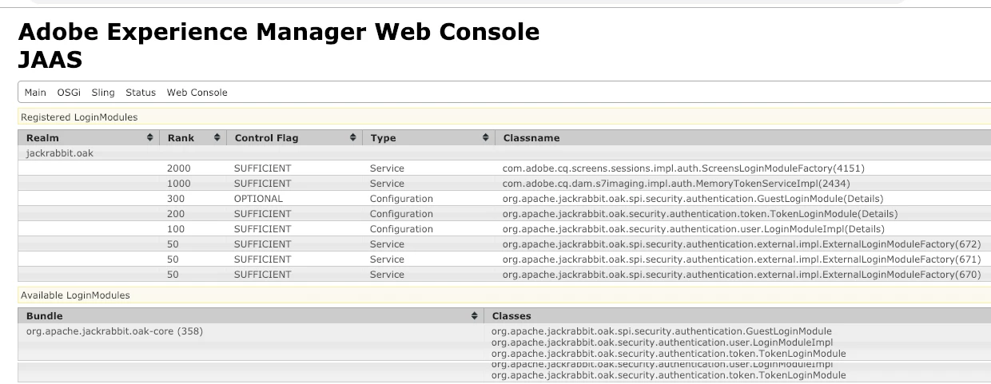Open the Status menu

pos(141,93)
